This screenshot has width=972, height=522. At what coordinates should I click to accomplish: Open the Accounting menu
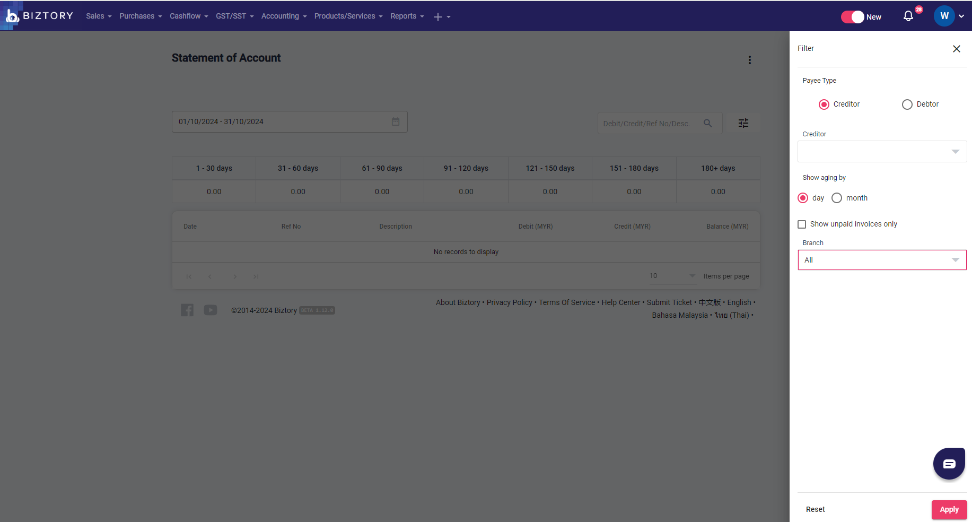284,16
